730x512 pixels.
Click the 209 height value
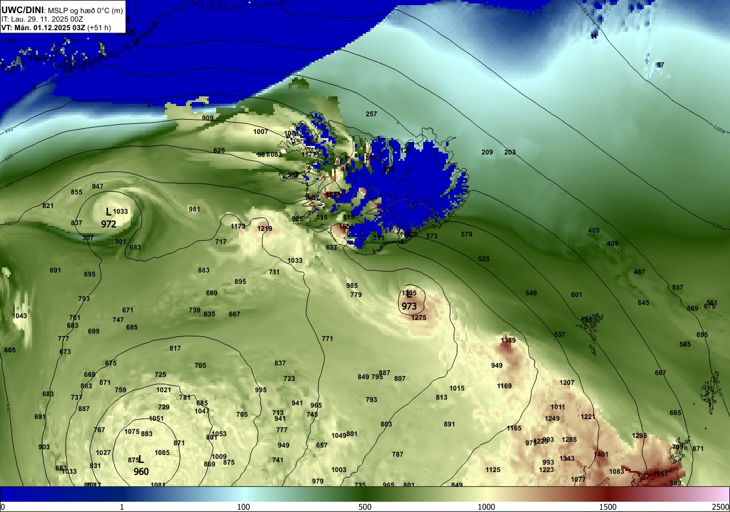click(487, 152)
